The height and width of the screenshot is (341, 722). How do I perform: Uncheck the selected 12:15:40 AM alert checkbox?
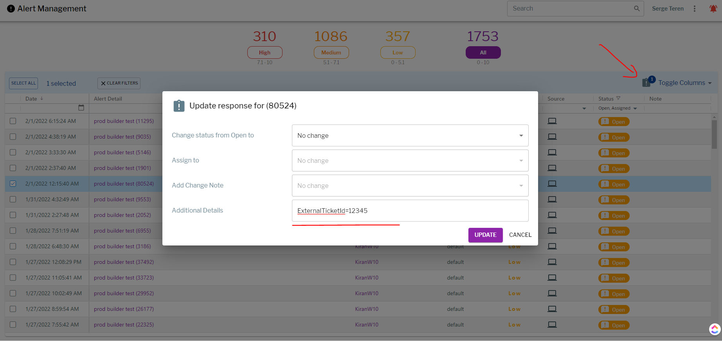pos(13,184)
